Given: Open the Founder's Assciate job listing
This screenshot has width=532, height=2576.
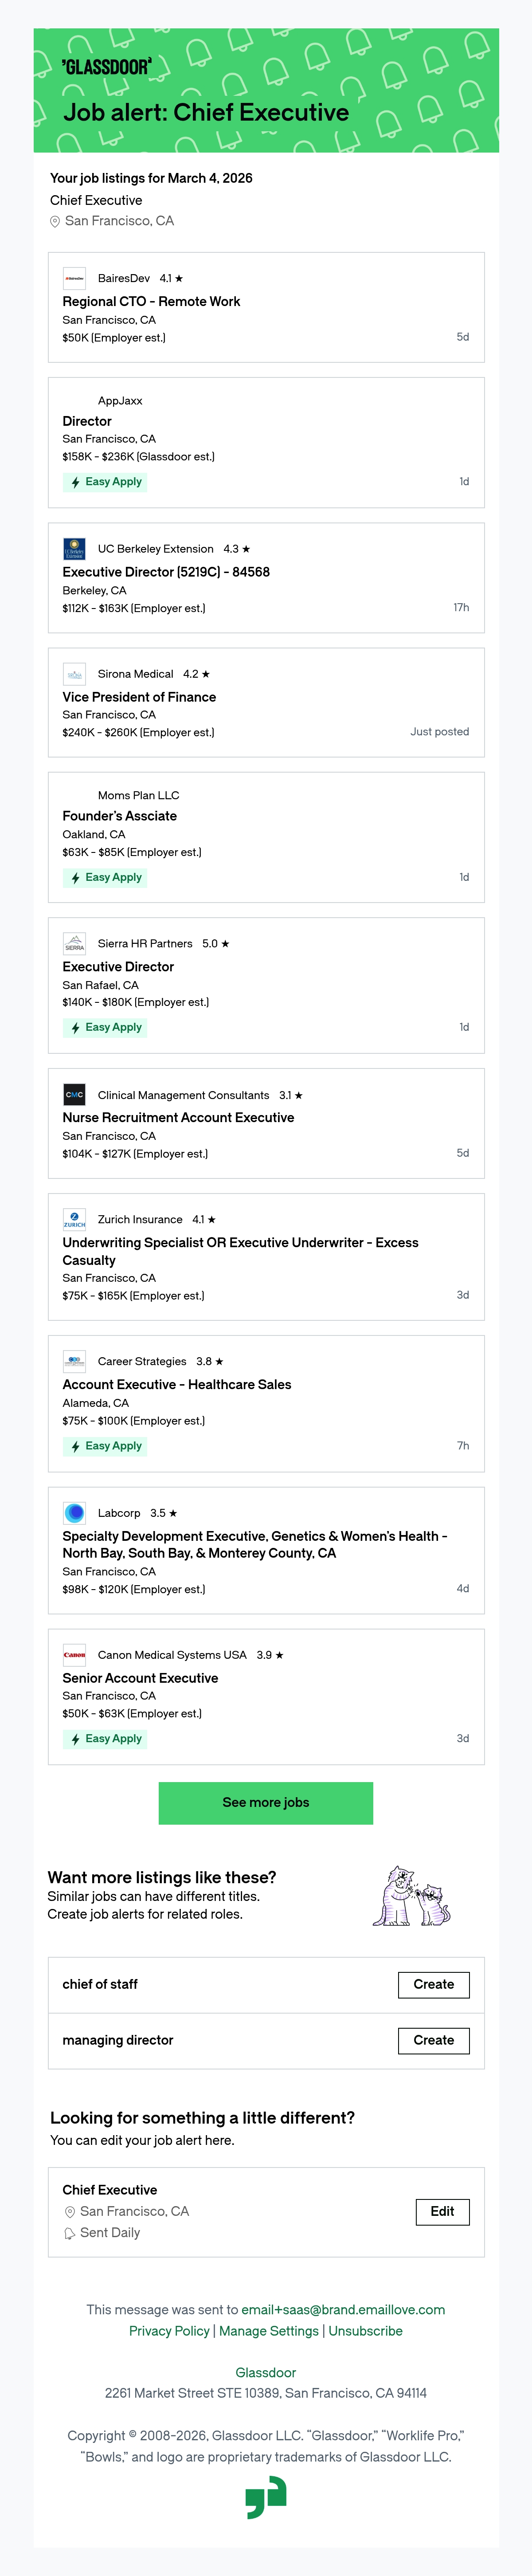Looking at the screenshot, I should click(120, 816).
